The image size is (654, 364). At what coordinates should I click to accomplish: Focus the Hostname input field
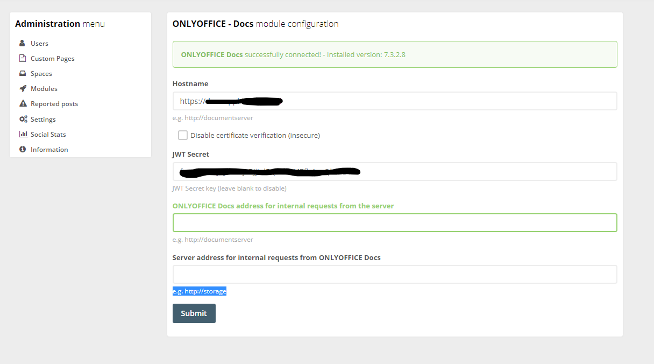tap(395, 101)
